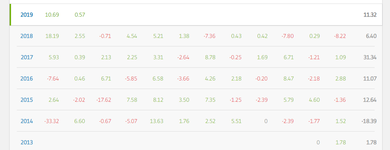Select the 2013 year link
The height and width of the screenshot is (150, 390).
(27, 143)
